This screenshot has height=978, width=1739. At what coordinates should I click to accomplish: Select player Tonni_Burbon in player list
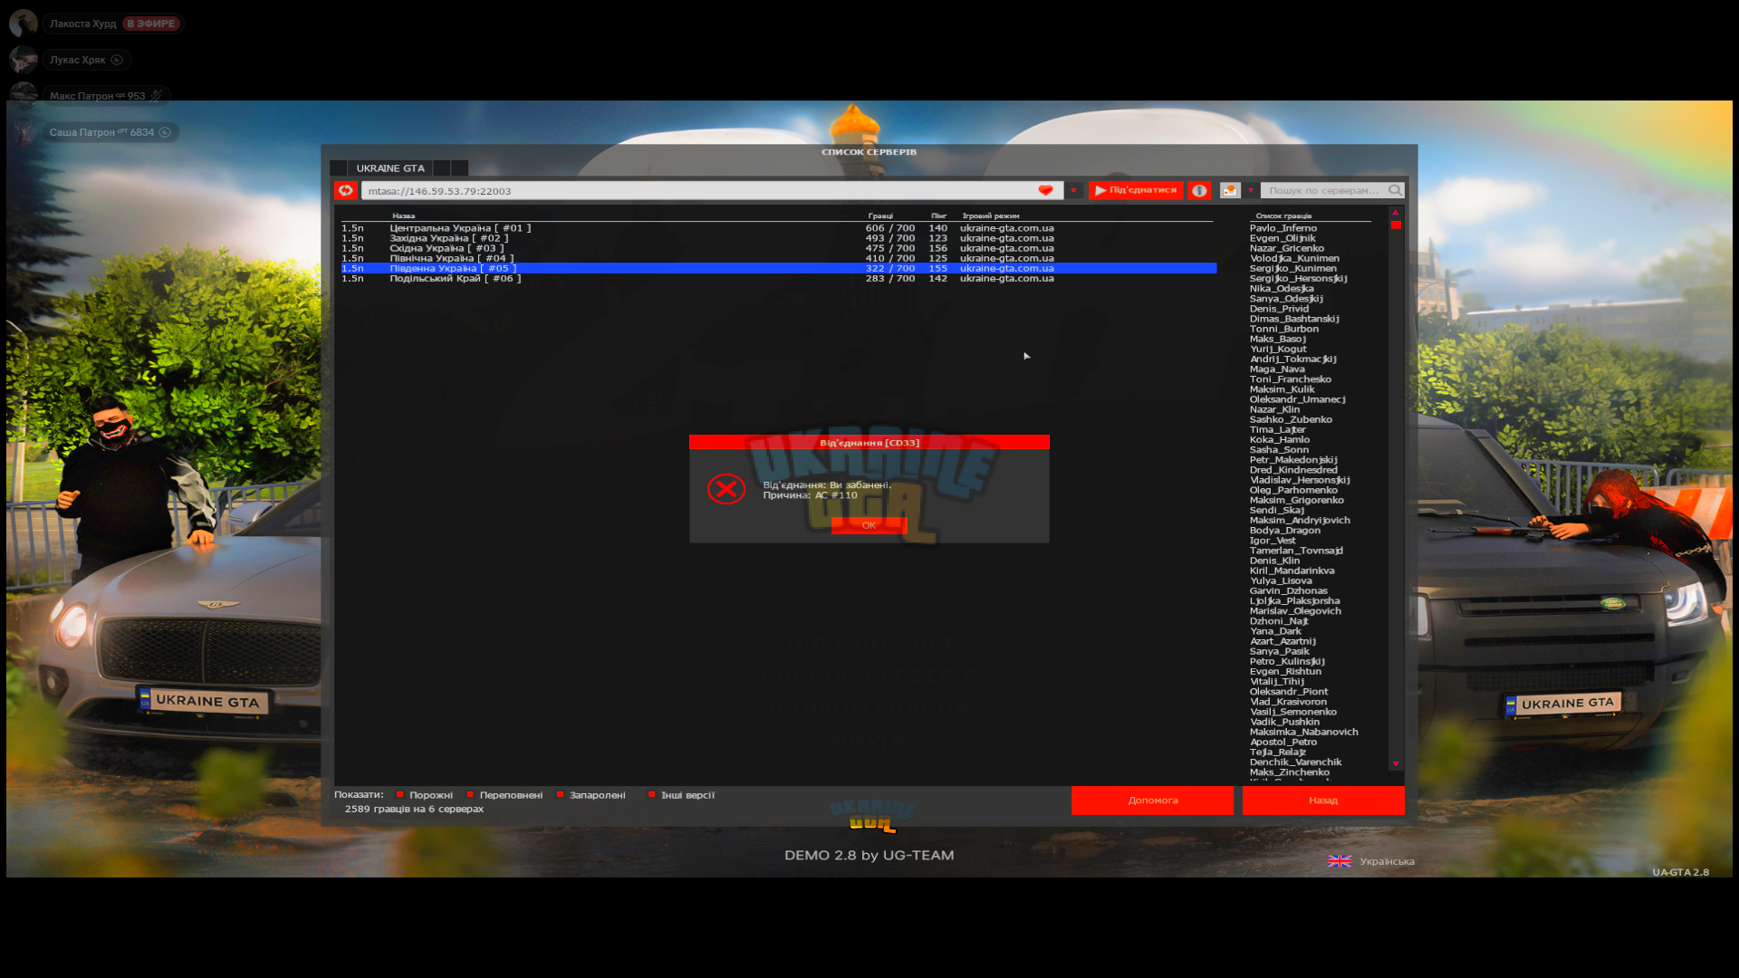(x=1284, y=329)
